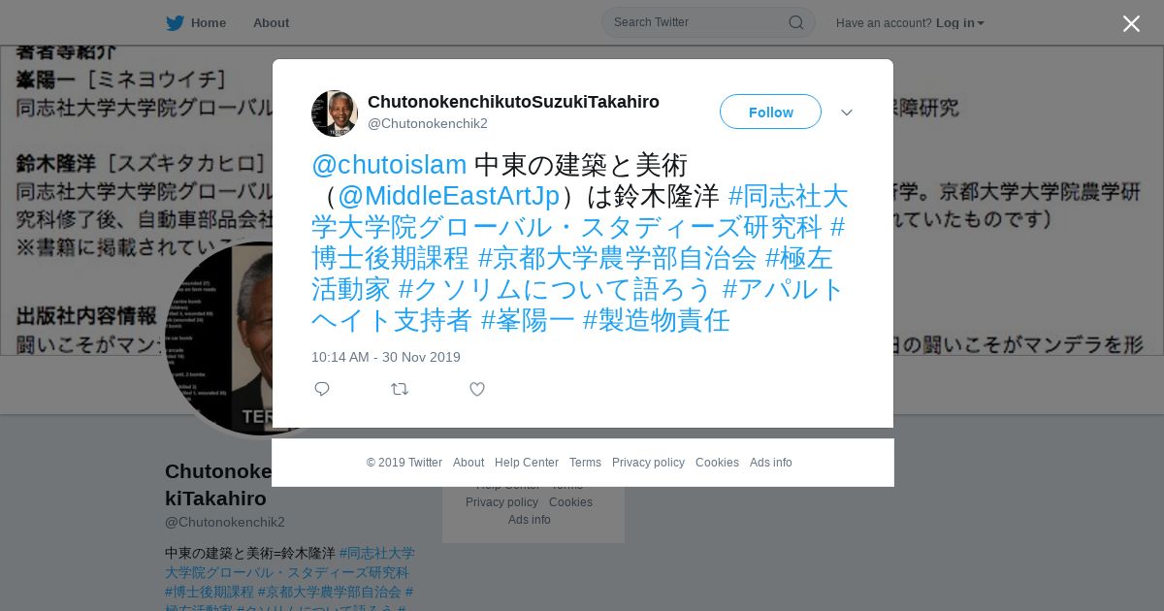The height and width of the screenshot is (611, 1164).
Task: Click the reply speech bubble icon
Action: point(322,389)
